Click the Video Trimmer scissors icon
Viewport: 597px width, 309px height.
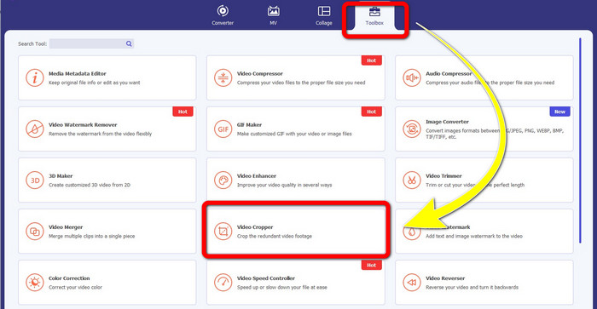click(x=412, y=180)
